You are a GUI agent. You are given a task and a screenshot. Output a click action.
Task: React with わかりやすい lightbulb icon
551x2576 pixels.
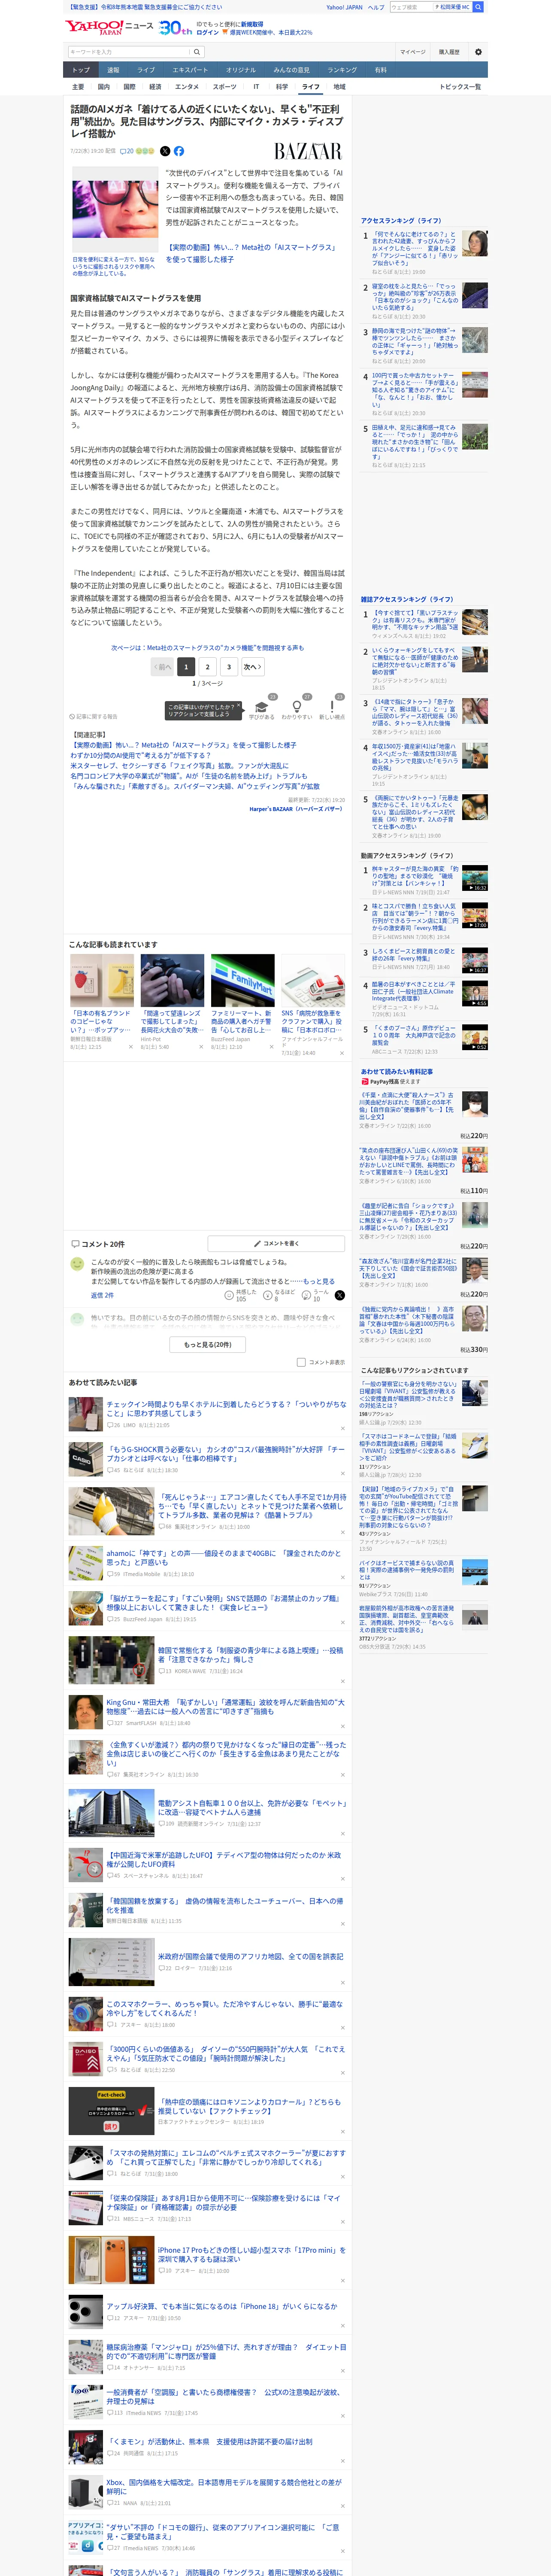point(297,708)
